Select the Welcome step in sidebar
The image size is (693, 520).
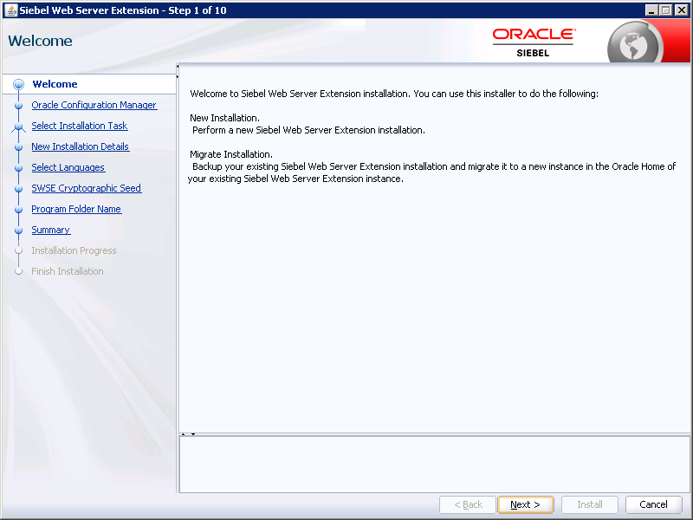(x=55, y=84)
